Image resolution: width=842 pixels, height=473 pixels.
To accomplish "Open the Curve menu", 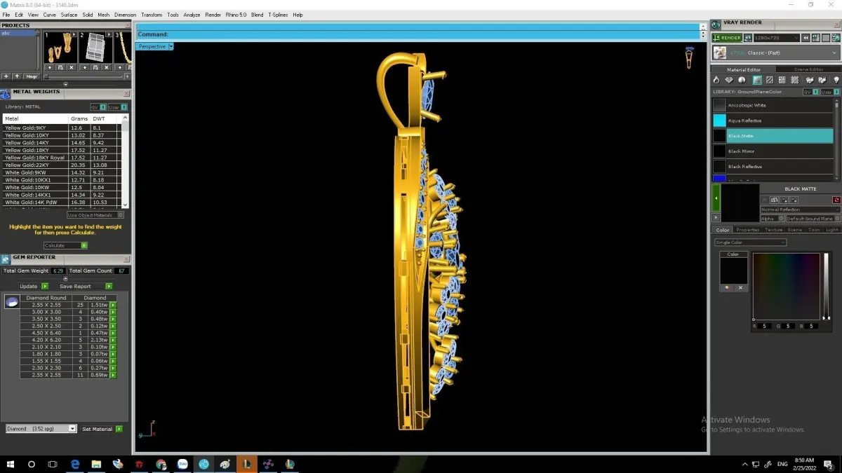I will [x=49, y=15].
